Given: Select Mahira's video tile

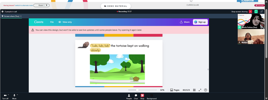Looking at the screenshot, I should pyautogui.click(x=251, y=37).
